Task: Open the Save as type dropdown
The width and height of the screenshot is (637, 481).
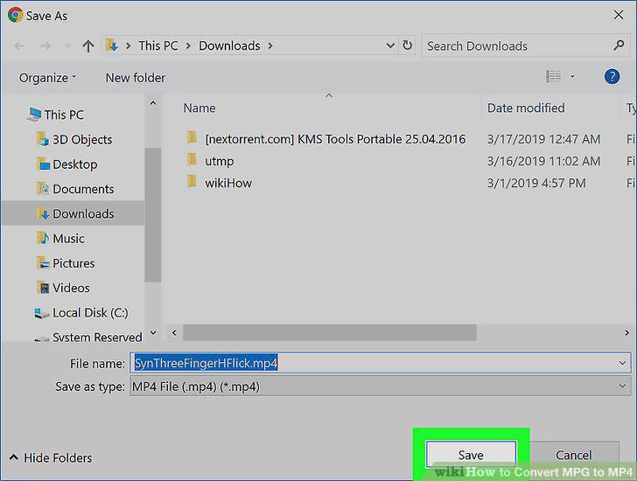Action: click(381, 386)
